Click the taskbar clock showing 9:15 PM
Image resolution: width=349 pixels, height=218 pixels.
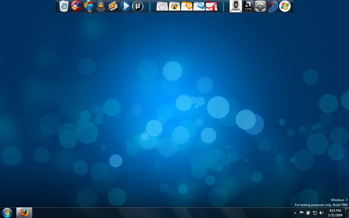click(335, 213)
